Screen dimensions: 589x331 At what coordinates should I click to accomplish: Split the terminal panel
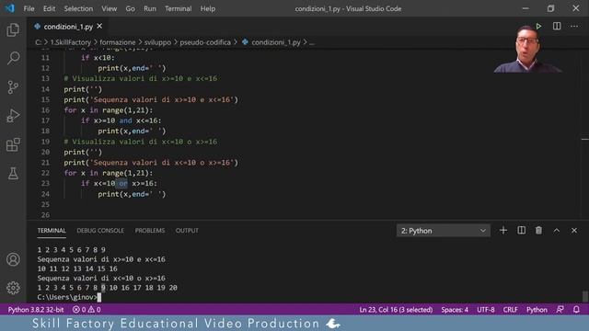pos(522,231)
